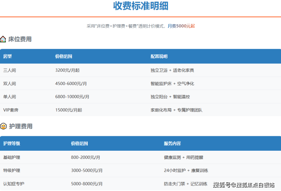Click the 搜狐号@搜狐焦点白银站 watermark
Viewport: 281px width, 191px height.
pos(244,185)
